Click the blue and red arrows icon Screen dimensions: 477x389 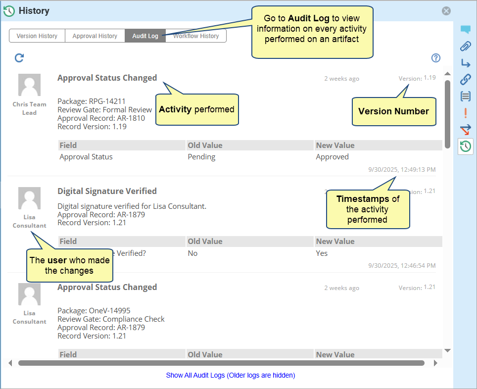465,129
